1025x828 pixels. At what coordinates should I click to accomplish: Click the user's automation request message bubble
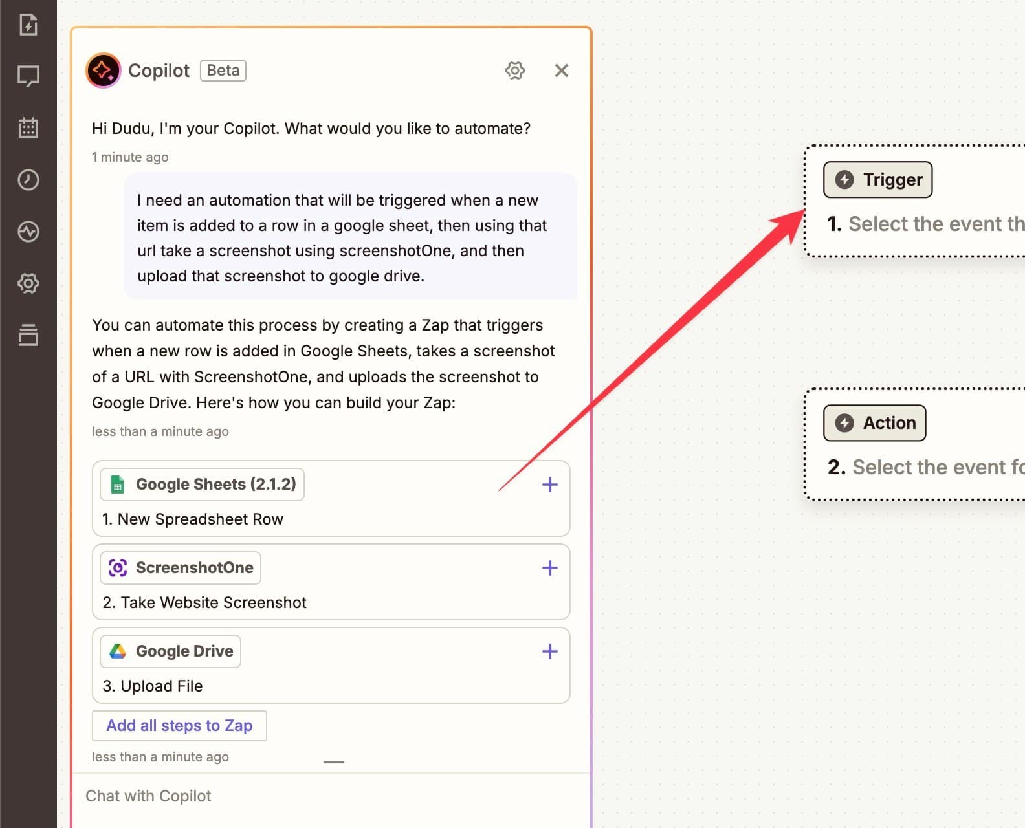coord(351,237)
